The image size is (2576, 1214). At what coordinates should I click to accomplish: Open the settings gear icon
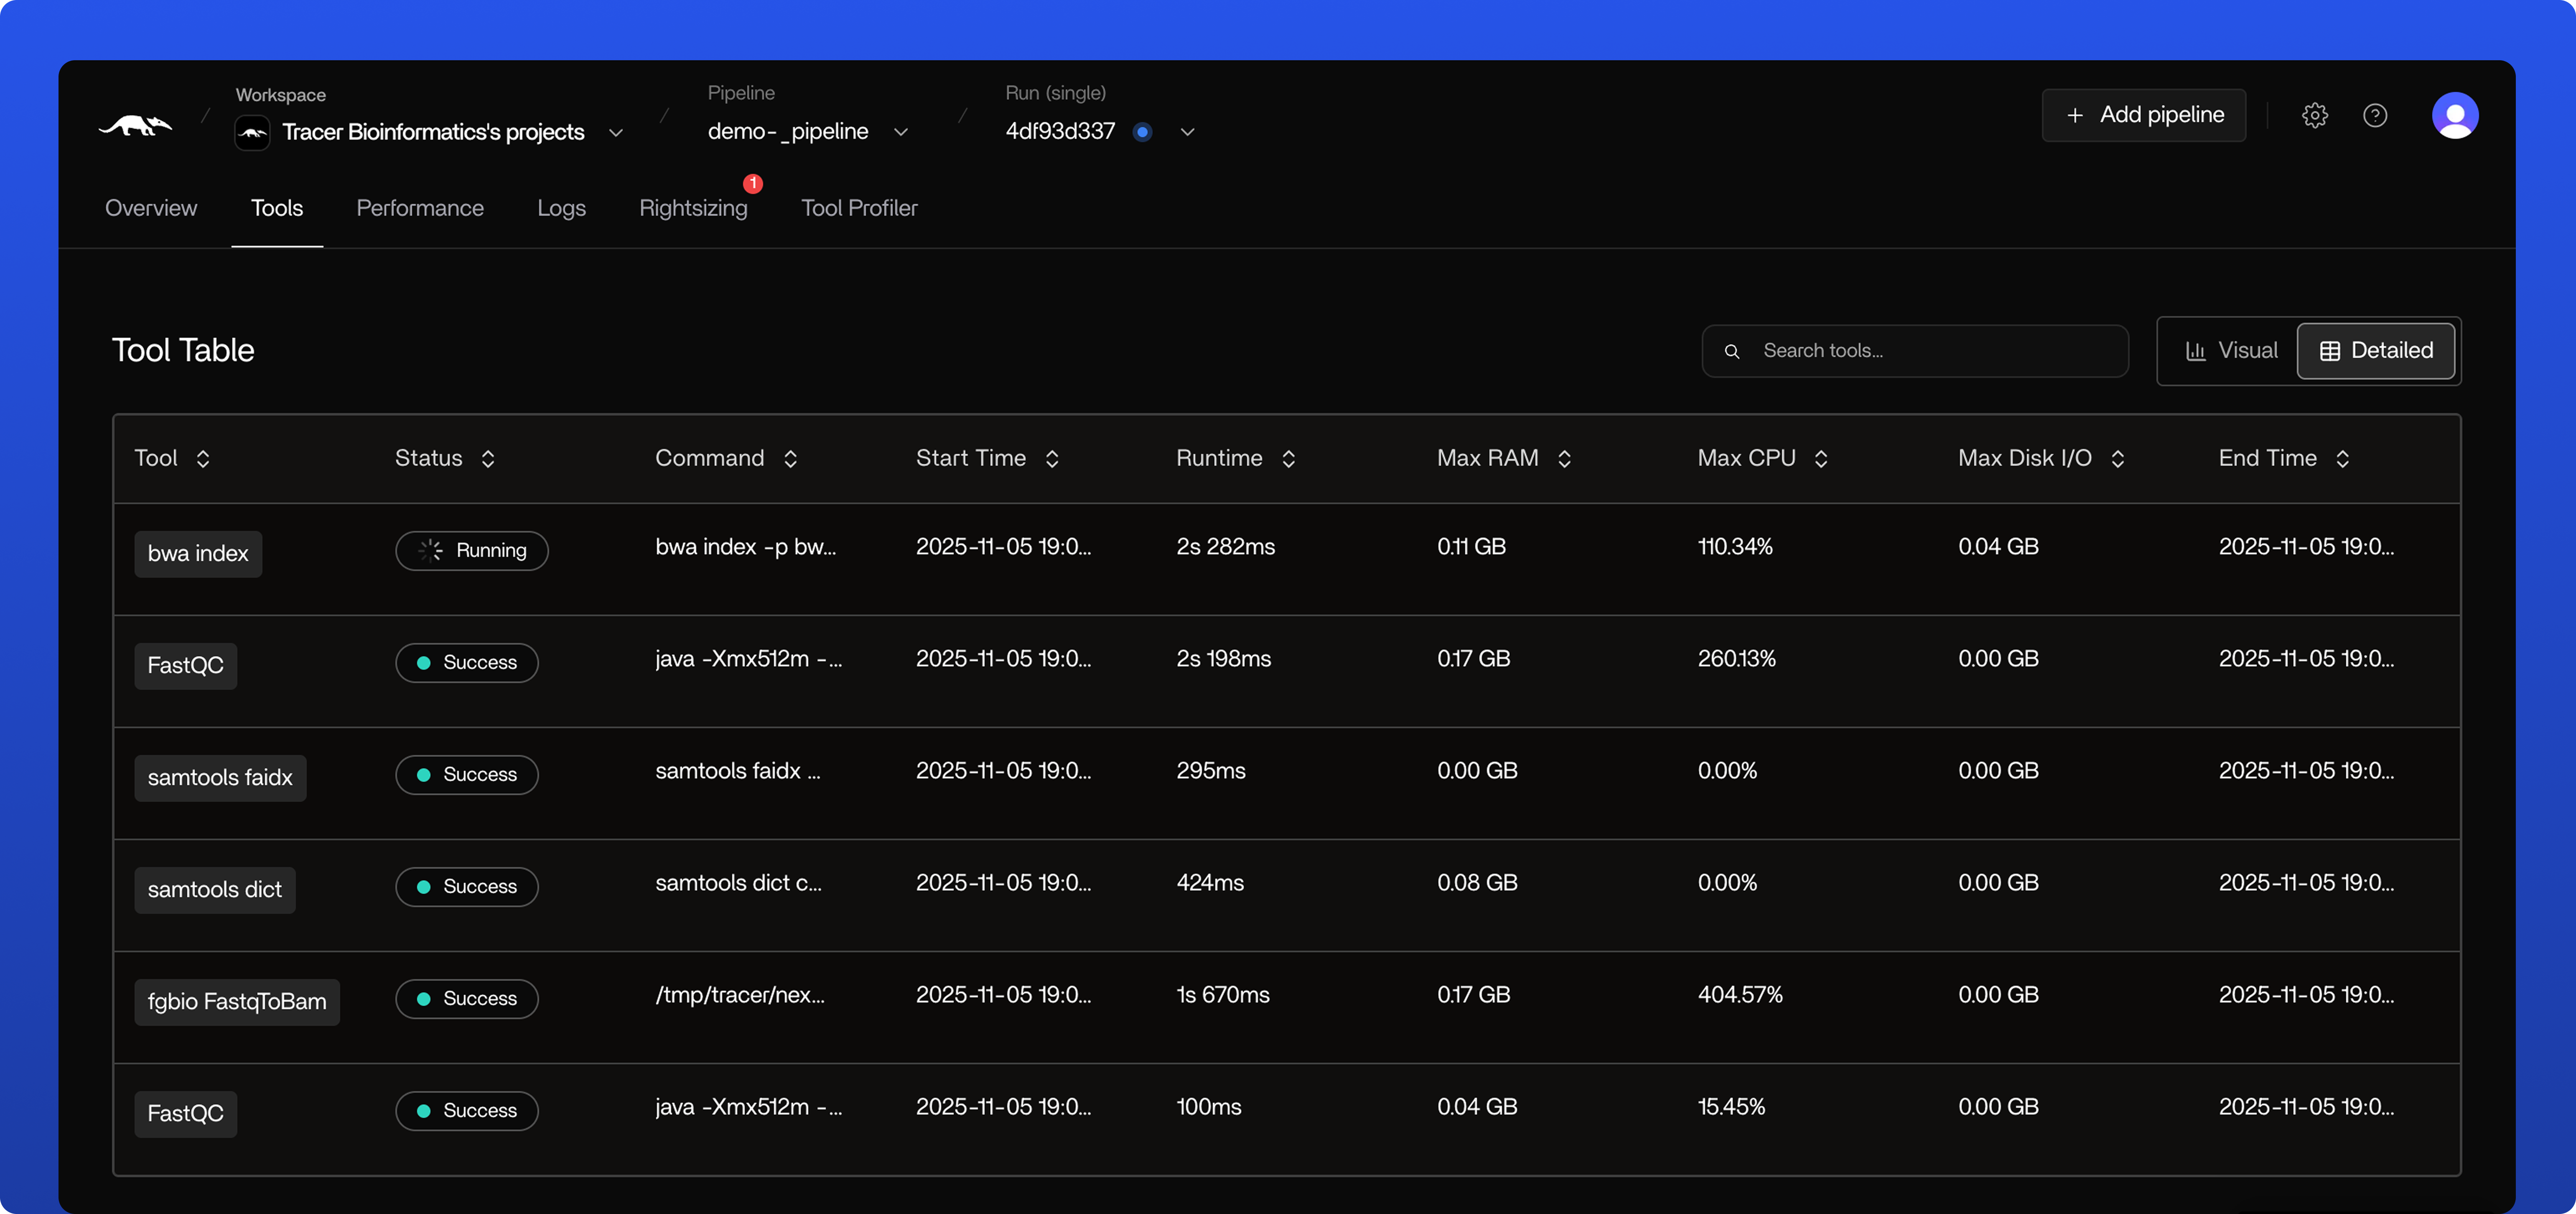[2314, 116]
